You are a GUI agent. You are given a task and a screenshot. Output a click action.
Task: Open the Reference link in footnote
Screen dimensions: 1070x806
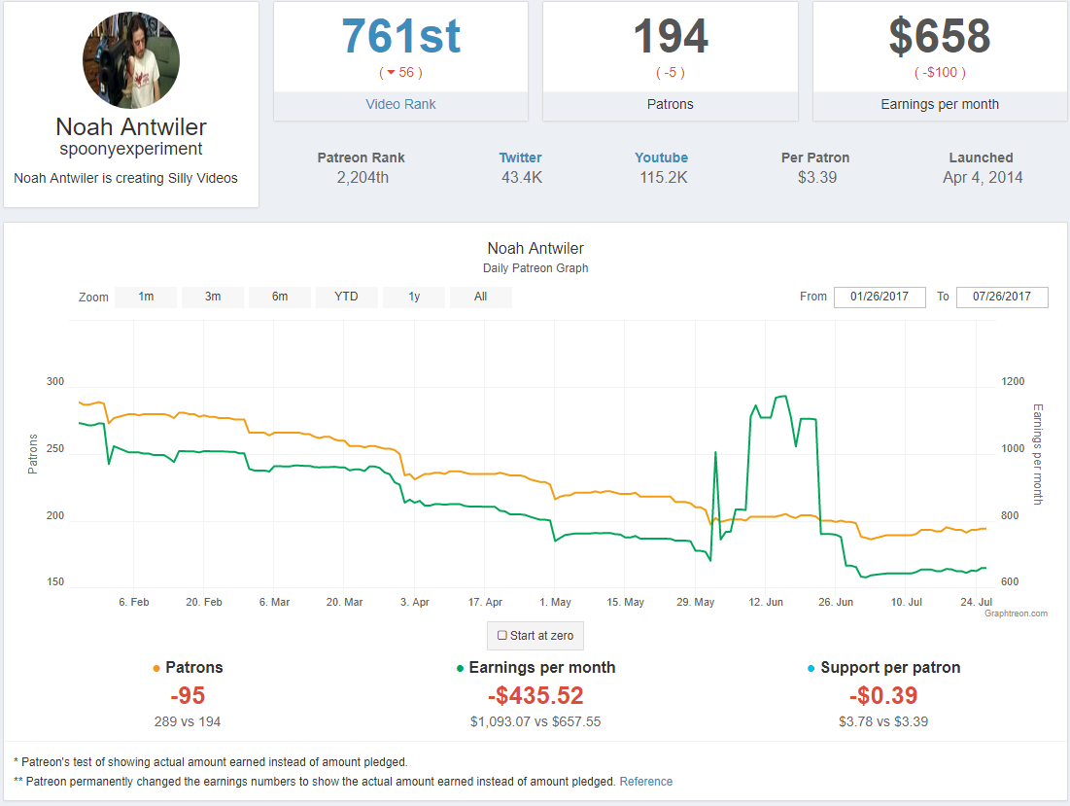pos(645,782)
